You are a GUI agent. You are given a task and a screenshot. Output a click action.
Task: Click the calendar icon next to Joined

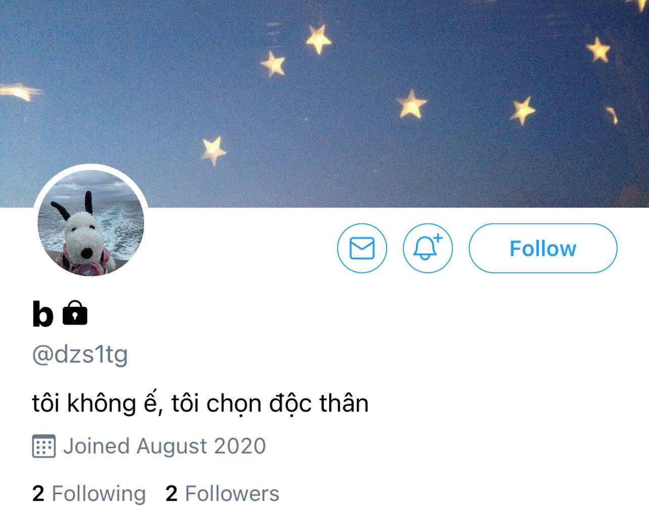[x=44, y=446]
